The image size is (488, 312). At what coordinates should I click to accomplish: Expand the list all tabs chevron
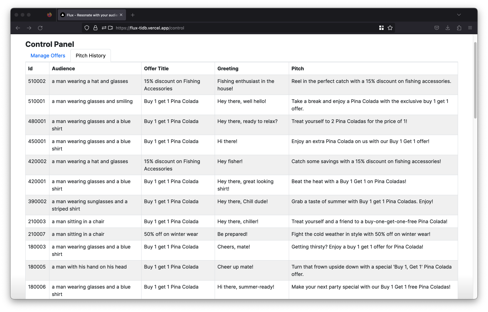(459, 15)
